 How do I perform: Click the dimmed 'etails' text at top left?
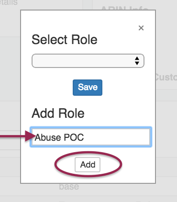[x=9, y=3]
